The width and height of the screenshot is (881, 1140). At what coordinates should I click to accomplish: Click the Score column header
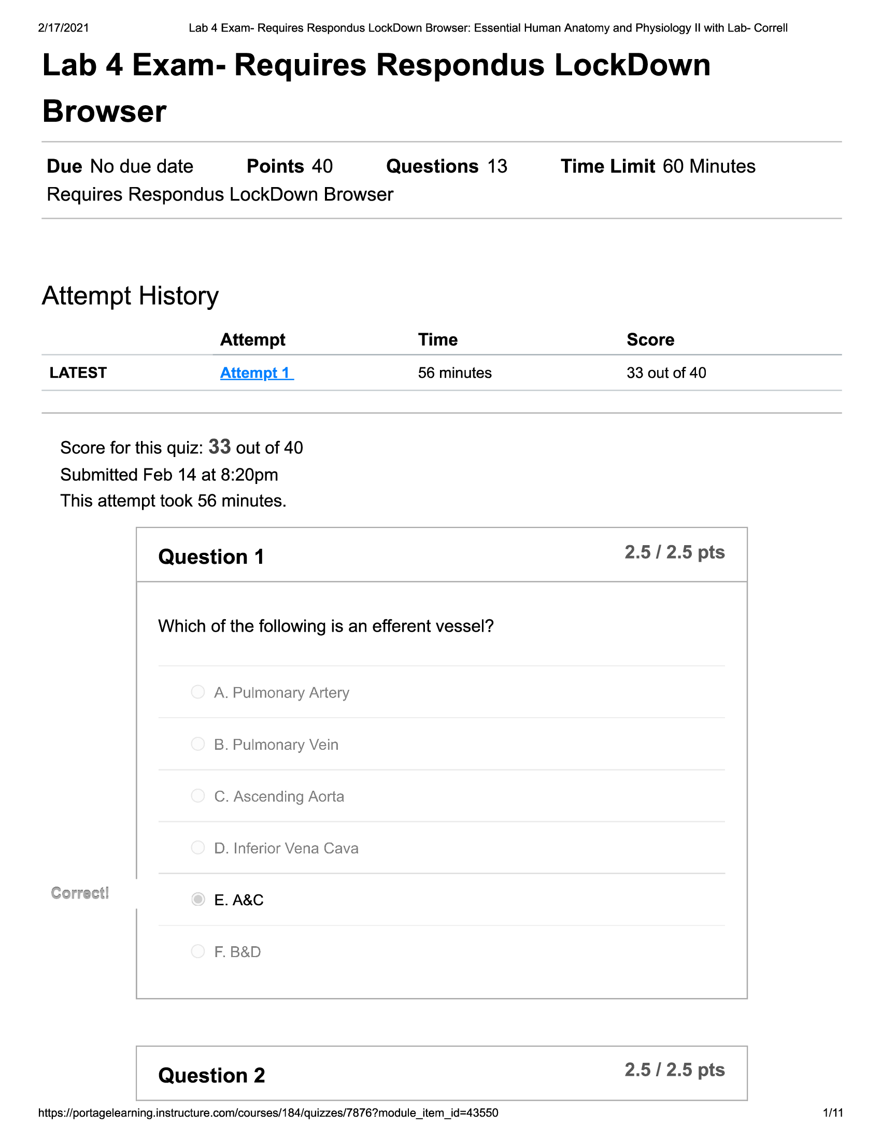[650, 340]
